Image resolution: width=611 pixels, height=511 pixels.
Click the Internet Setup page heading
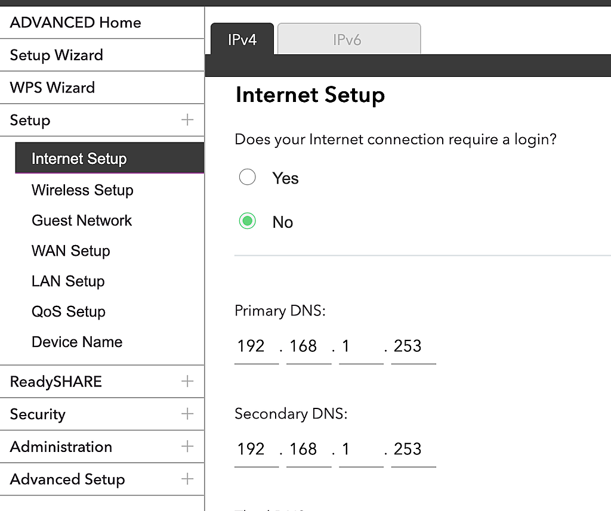(x=310, y=95)
